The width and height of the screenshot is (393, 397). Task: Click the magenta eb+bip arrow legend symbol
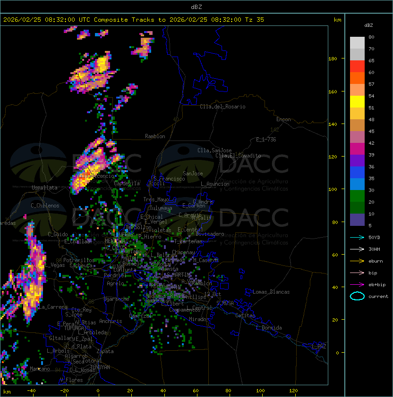click(357, 285)
